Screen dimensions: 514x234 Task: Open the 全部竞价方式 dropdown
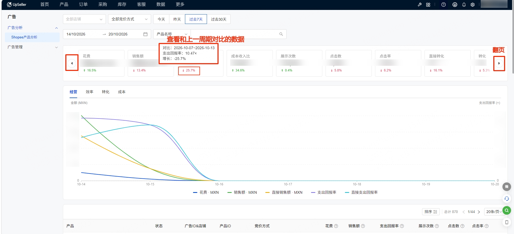pyautogui.click(x=130, y=19)
